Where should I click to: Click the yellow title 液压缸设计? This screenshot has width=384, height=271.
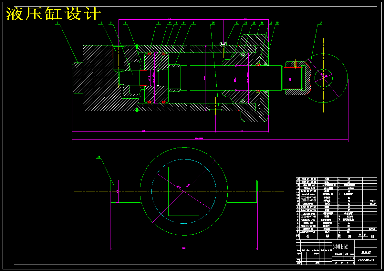[53, 14]
